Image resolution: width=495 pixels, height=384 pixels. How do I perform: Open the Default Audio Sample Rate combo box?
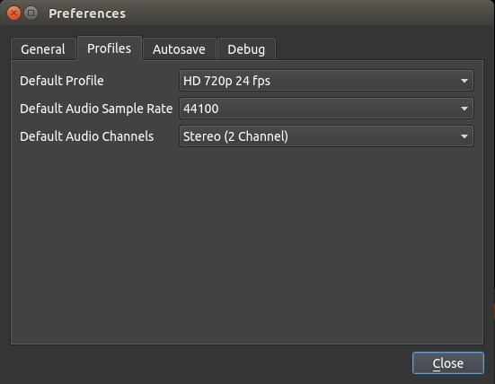pyautogui.click(x=326, y=109)
